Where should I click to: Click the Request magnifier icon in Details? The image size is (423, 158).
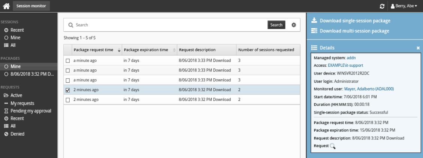pyautogui.click(x=332, y=146)
